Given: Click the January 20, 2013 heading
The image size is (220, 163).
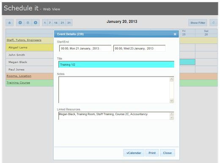Looking at the screenshot, I should point(122,22).
